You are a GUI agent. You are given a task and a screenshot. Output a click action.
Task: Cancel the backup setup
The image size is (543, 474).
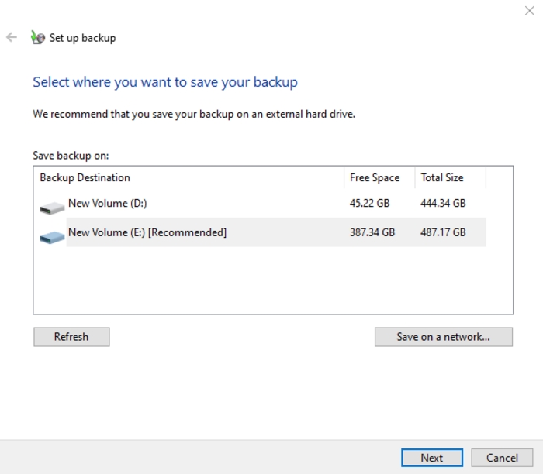coord(502,458)
